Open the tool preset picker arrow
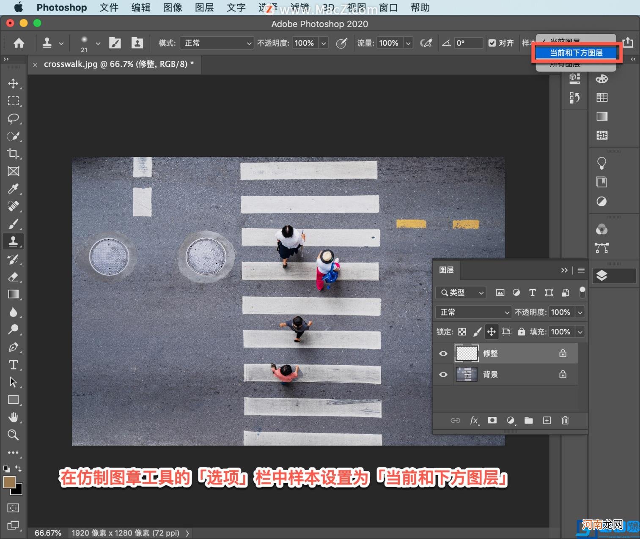Viewport: 640px width, 539px height. [x=61, y=43]
